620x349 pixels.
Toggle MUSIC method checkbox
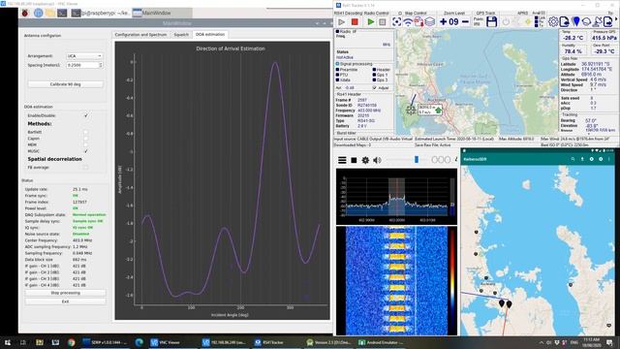[x=86, y=151]
